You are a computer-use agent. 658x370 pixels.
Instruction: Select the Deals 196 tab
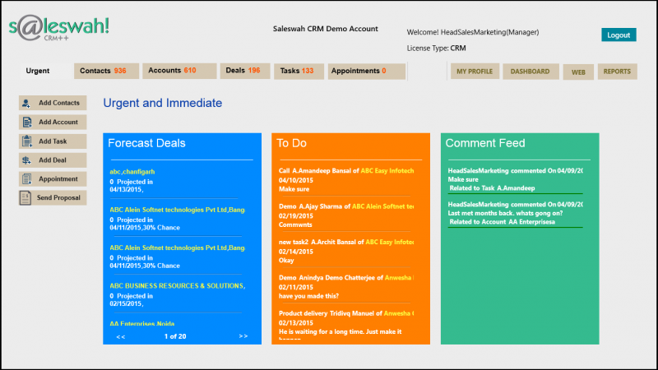[x=244, y=71]
